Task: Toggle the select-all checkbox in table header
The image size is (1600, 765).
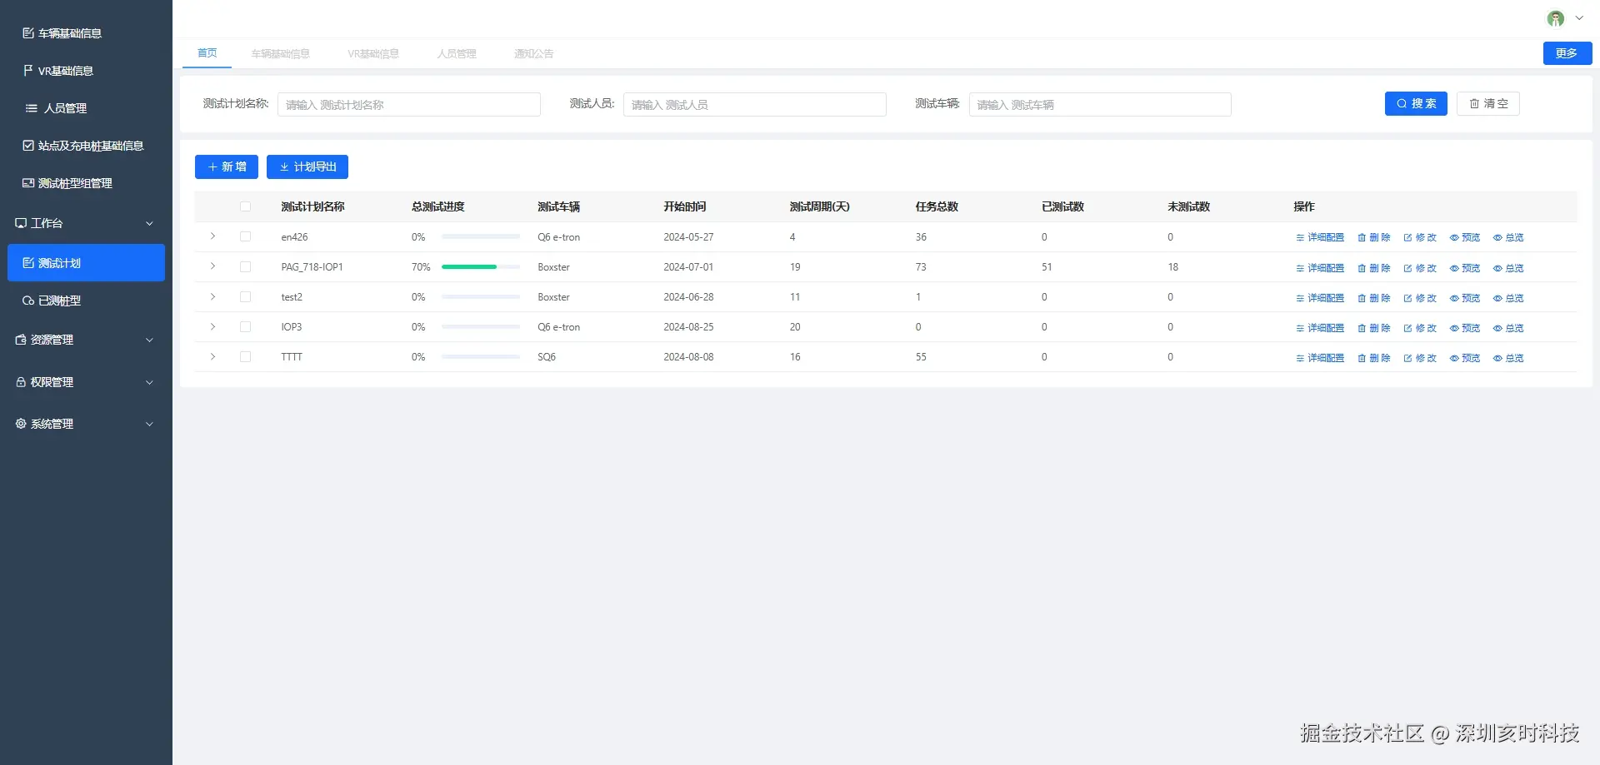Action: click(x=245, y=206)
